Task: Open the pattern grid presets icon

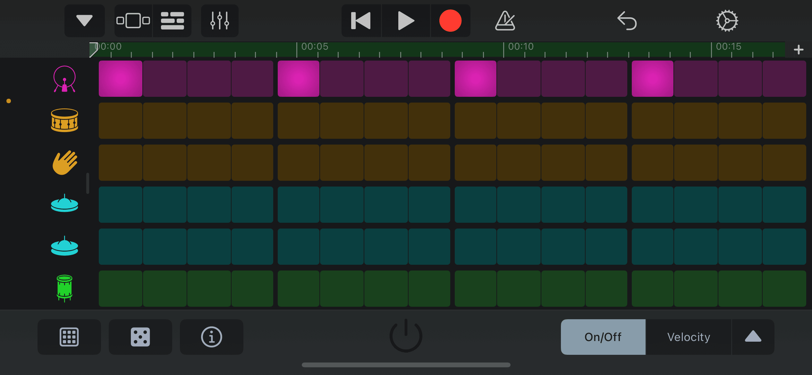Action: coord(69,337)
